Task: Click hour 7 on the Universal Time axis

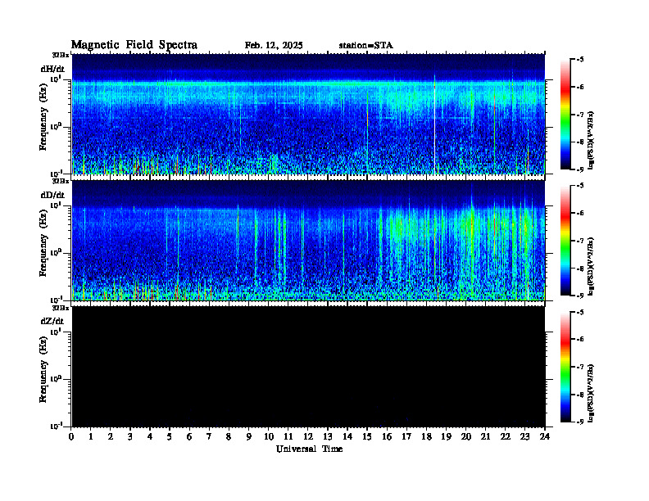Action: pos(209,437)
